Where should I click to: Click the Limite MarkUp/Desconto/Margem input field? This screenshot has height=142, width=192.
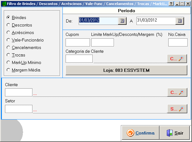coord(102,42)
